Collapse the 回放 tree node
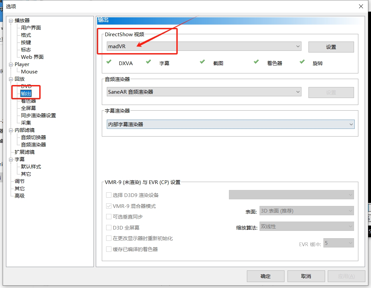Viewport: 371px width, 288px height. click(11, 79)
